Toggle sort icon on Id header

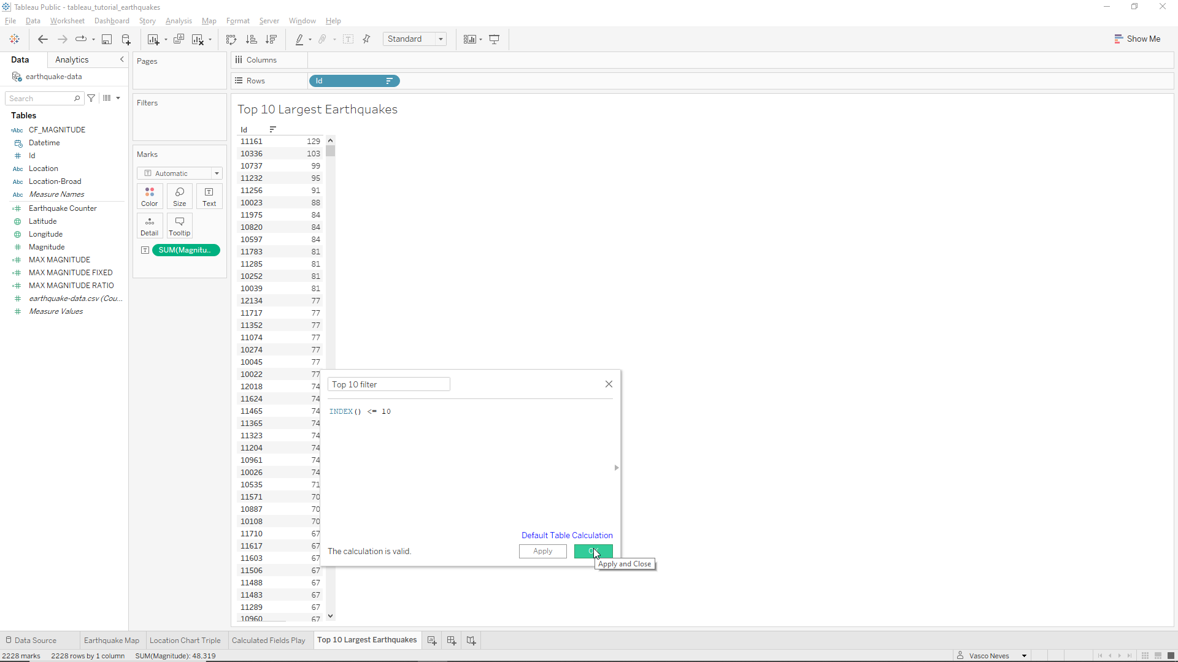pos(273,129)
